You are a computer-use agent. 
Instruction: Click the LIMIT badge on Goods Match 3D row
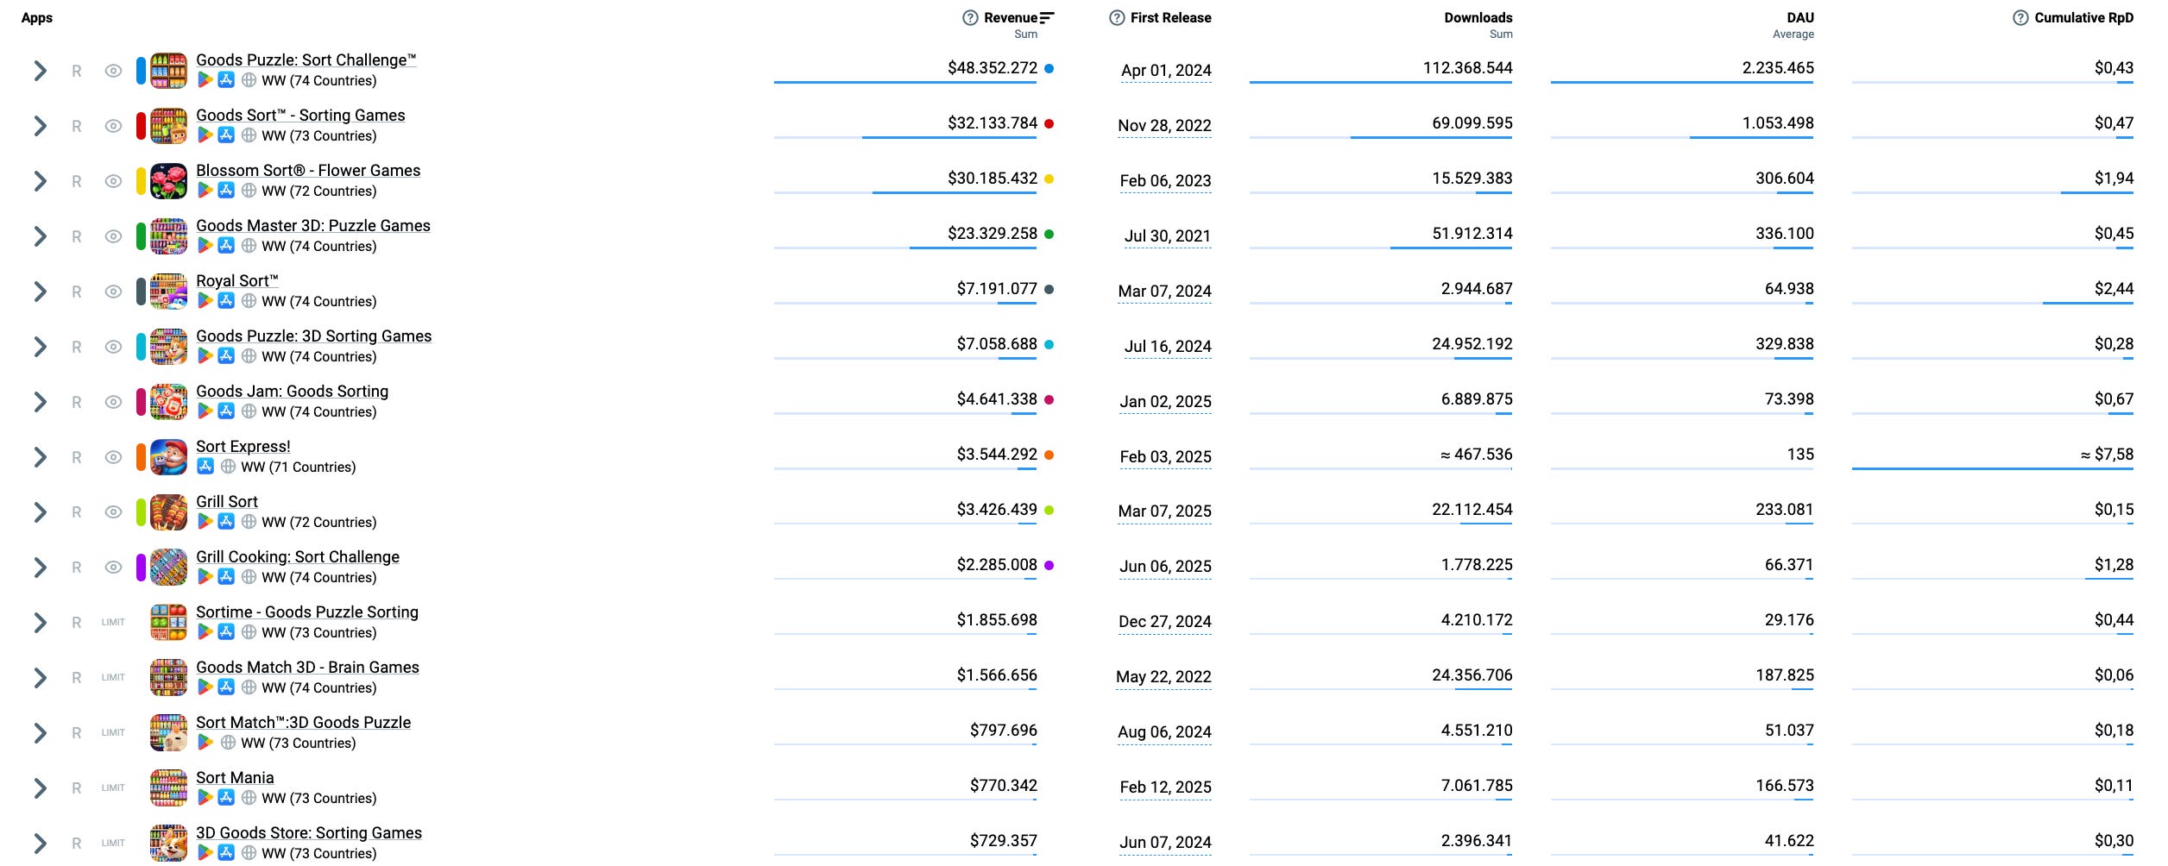[113, 678]
